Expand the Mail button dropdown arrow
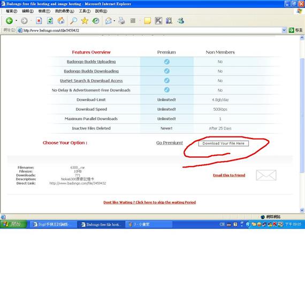The width and height of the screenshot is (305, 282). click(115, 21)
